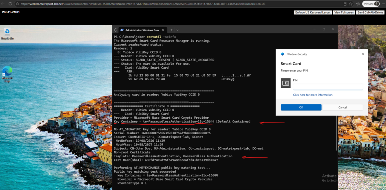Viewport: 386px width, 190px height.
Task: Close the PowerShell tab
Action: [x=162, y=30]
